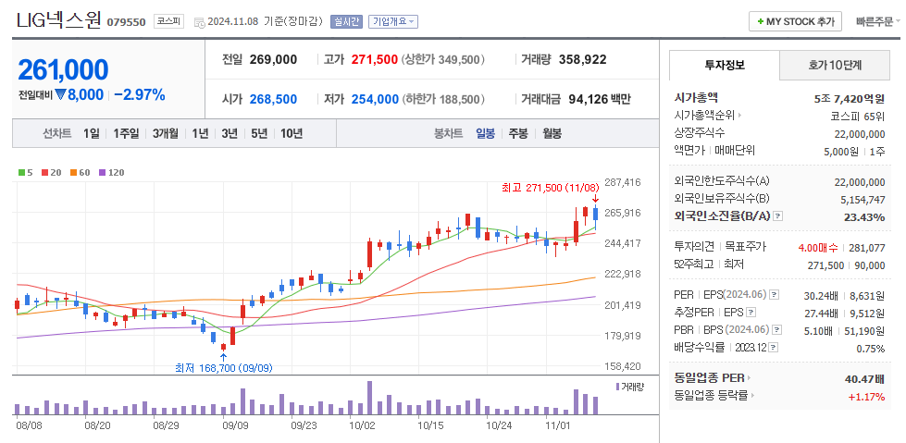Click the calendar icon before 2024.11.08
Image resolution: width=906 pixels, height=443 pixels.
(199, 22)
